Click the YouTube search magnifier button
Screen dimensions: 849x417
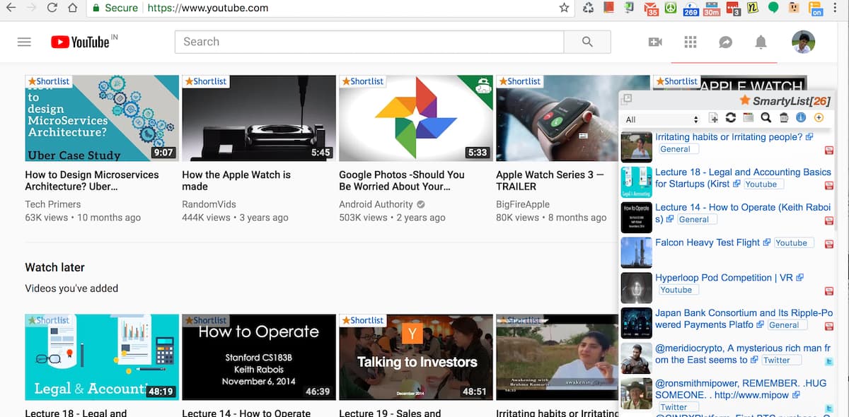[x=587, y=42]
